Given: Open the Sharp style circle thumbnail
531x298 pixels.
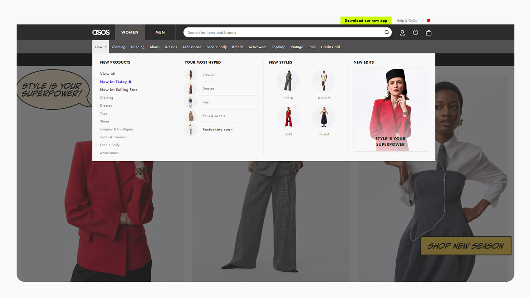Looking at the screenshot, I should pos(288,80).
